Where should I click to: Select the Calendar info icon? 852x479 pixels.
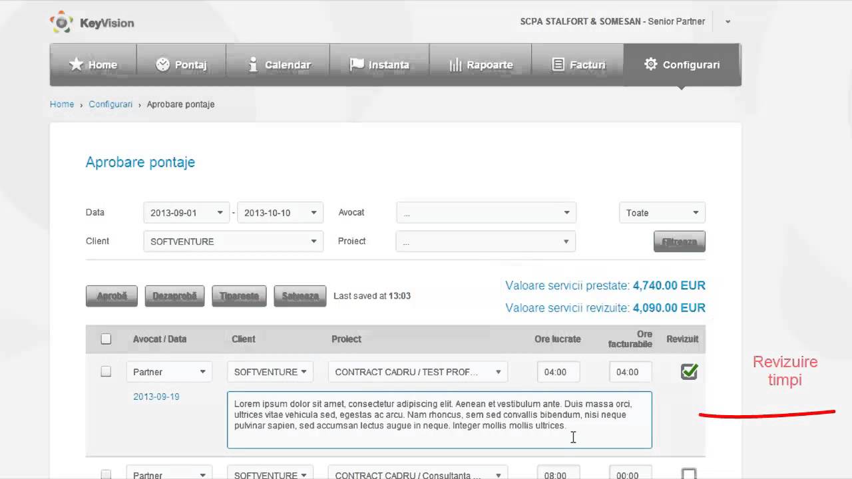pos(253,65)
